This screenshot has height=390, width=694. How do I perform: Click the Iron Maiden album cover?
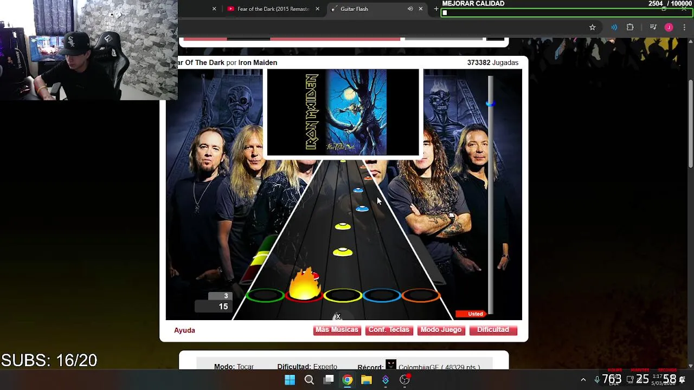coord(343,113)
